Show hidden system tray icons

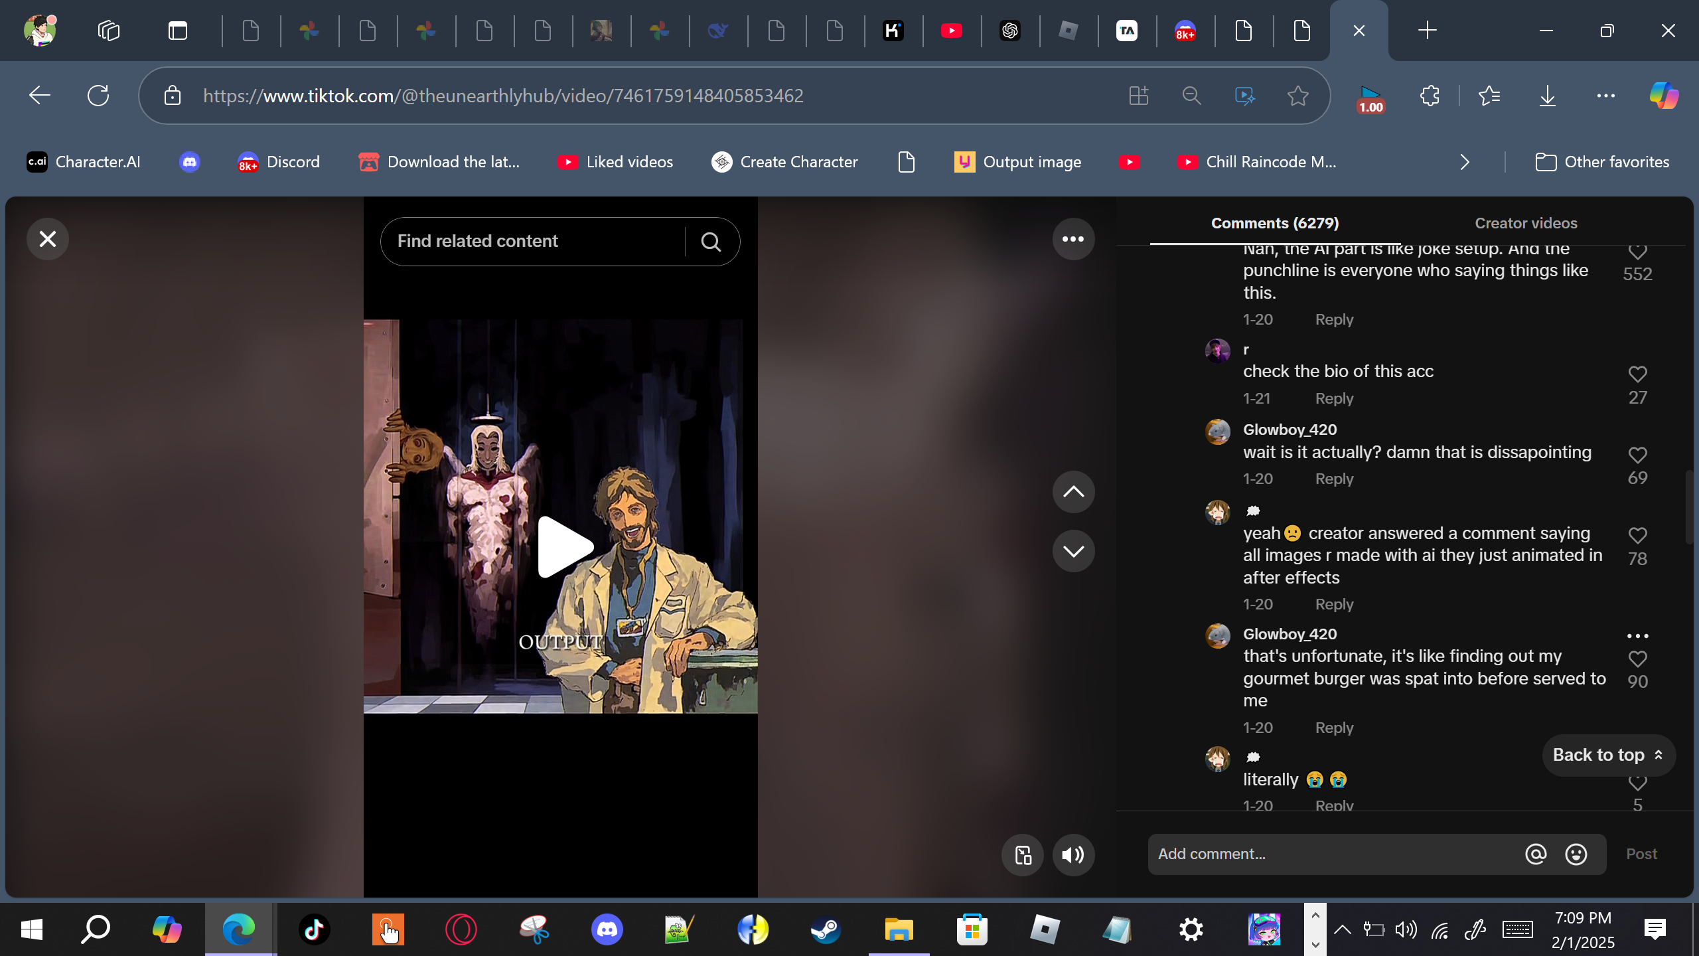coord(1342,929)
